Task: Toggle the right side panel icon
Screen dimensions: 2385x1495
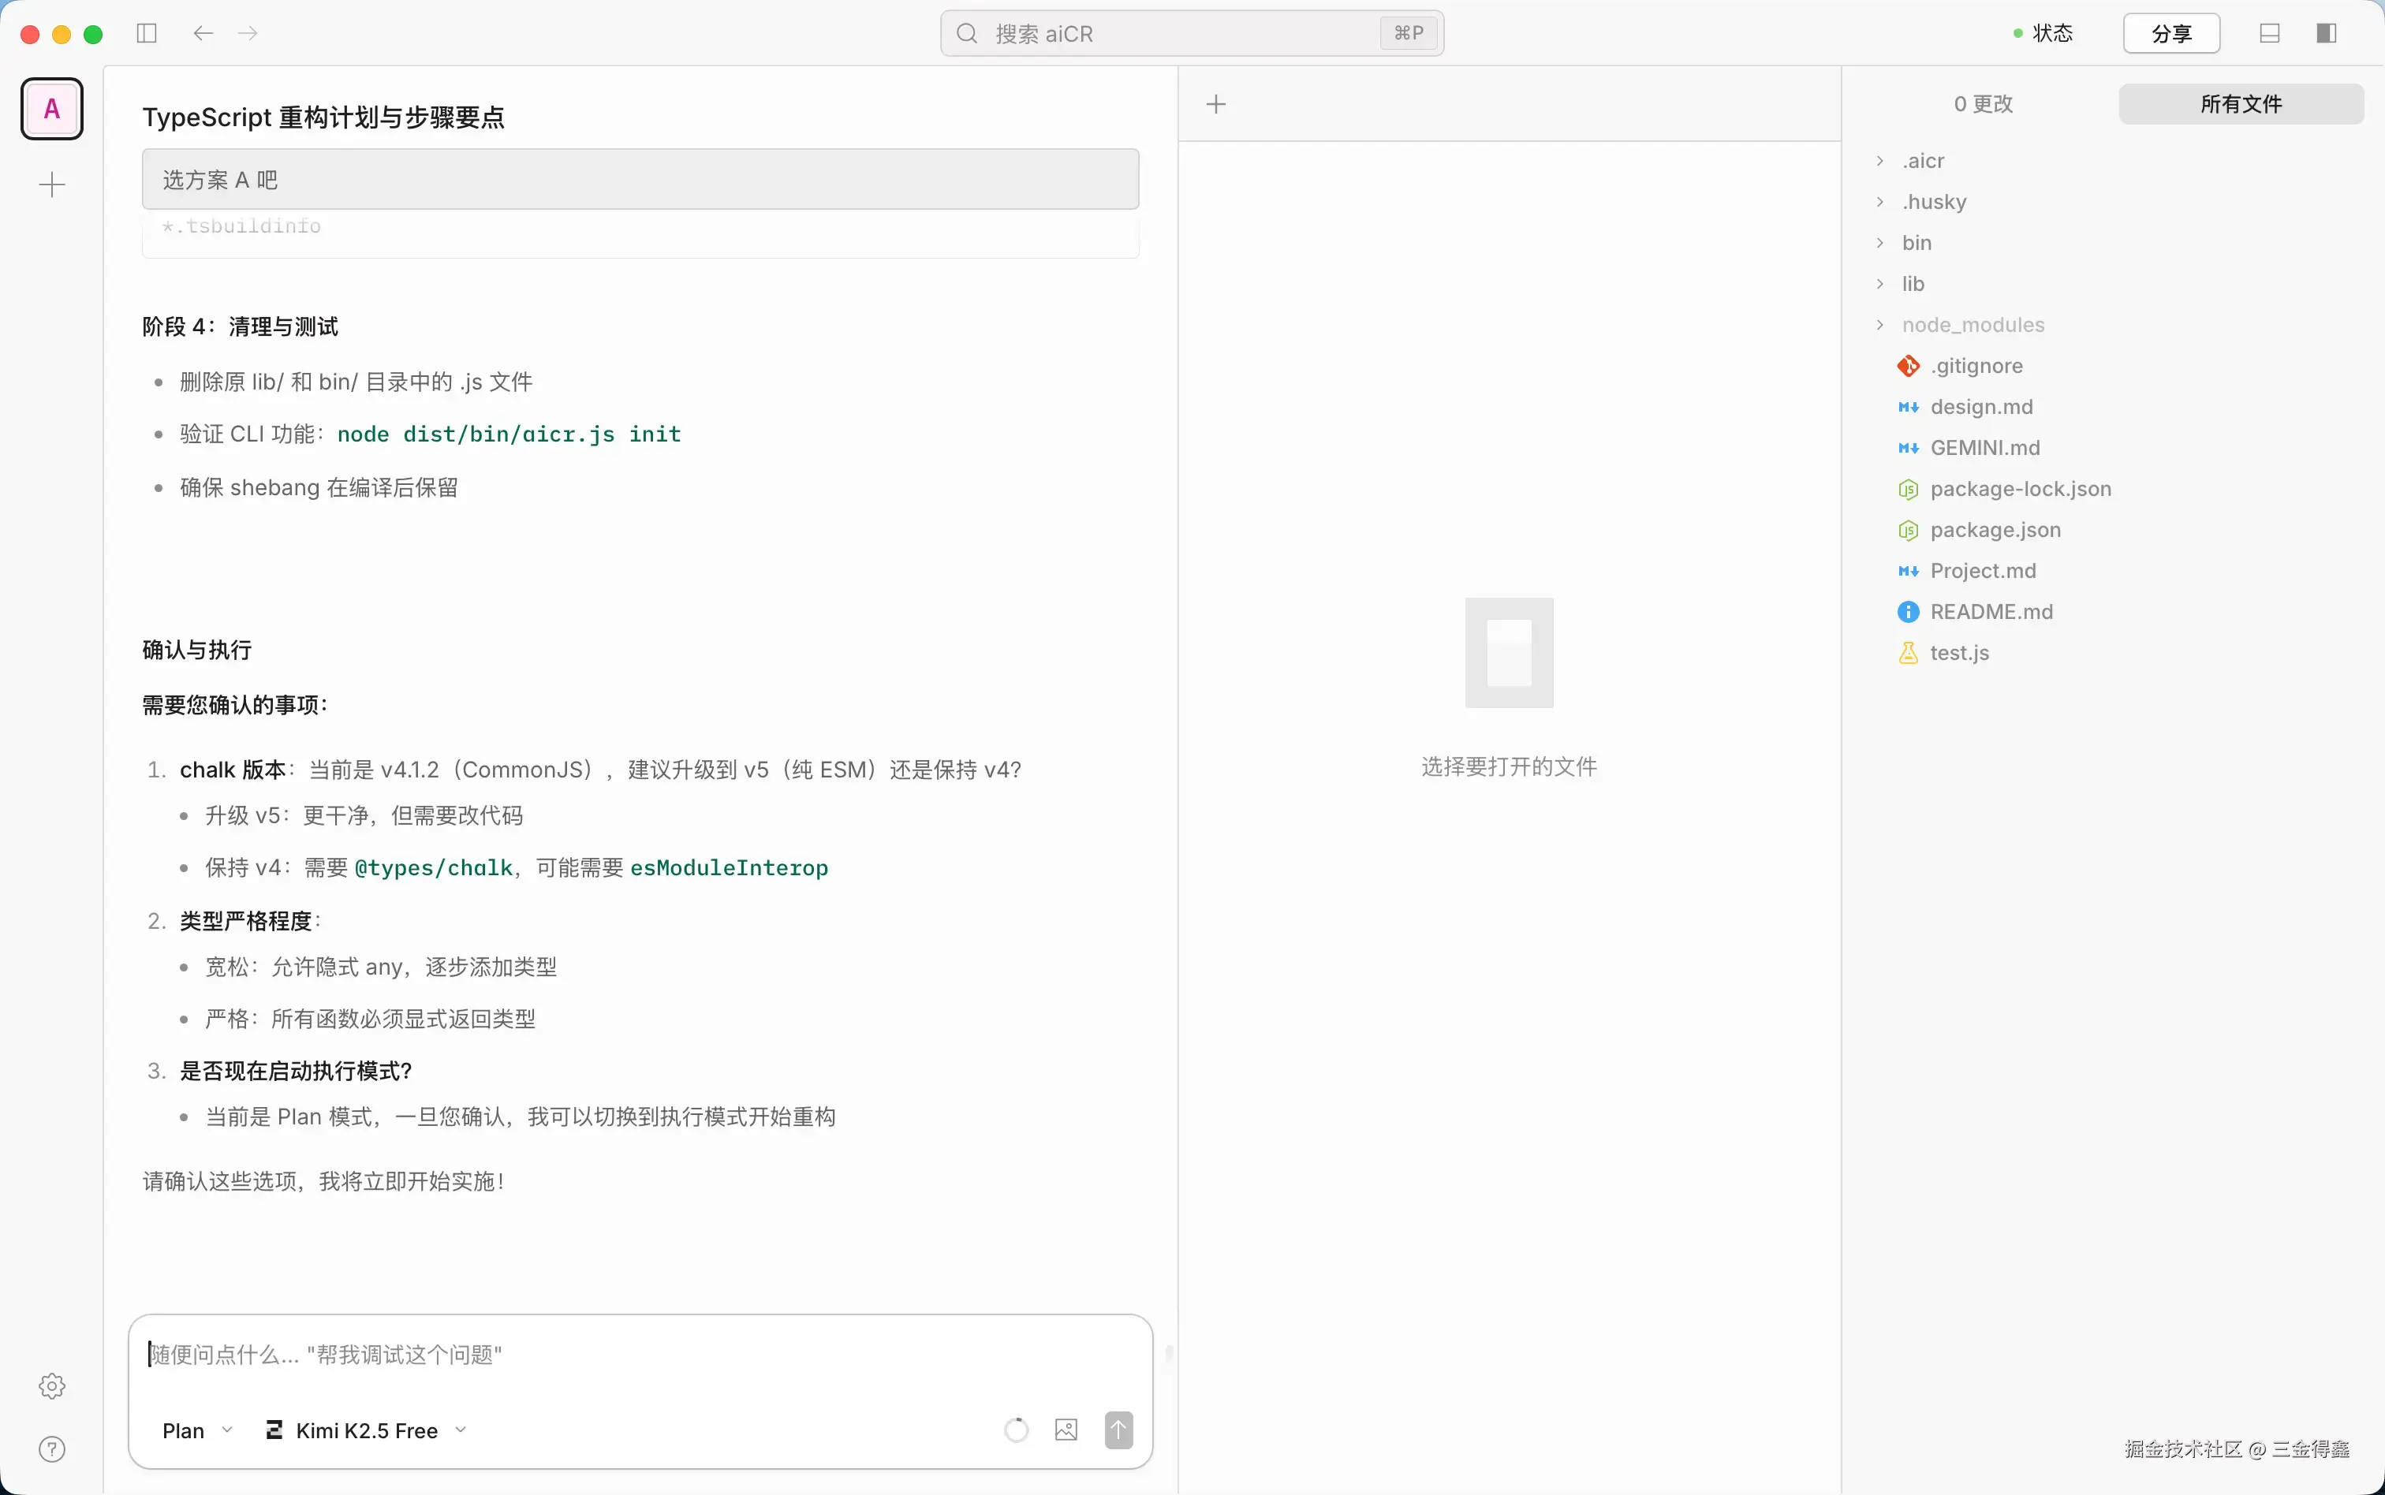Action: (x=2326, y=34)
